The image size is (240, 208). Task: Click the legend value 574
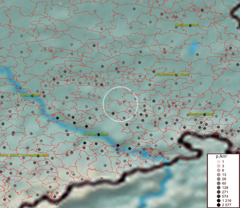point(225,196)
